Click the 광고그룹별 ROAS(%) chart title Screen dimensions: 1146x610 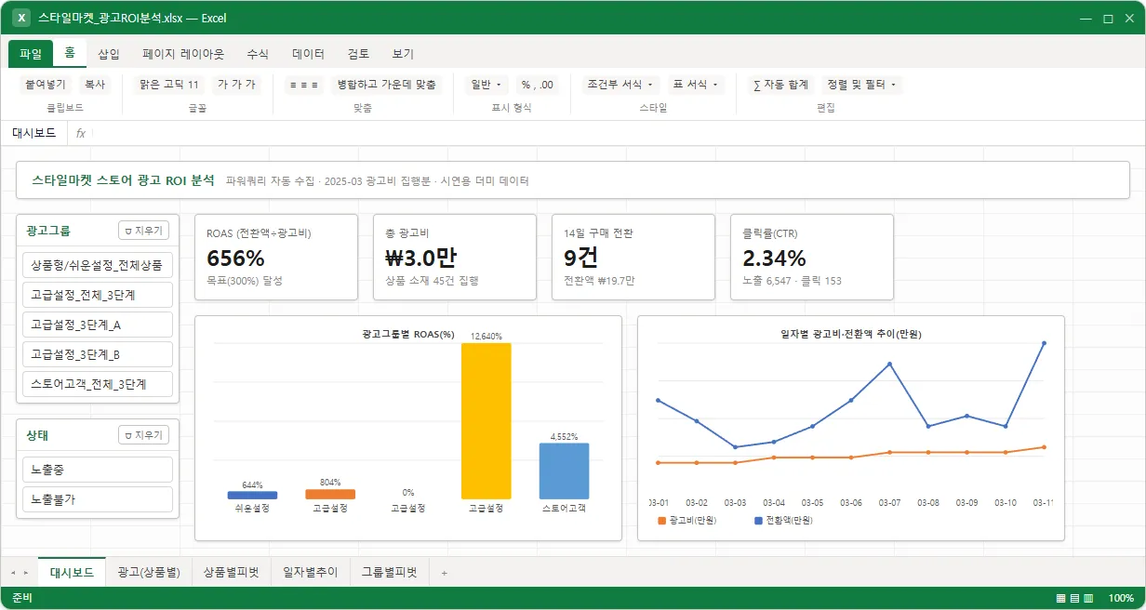408,334
